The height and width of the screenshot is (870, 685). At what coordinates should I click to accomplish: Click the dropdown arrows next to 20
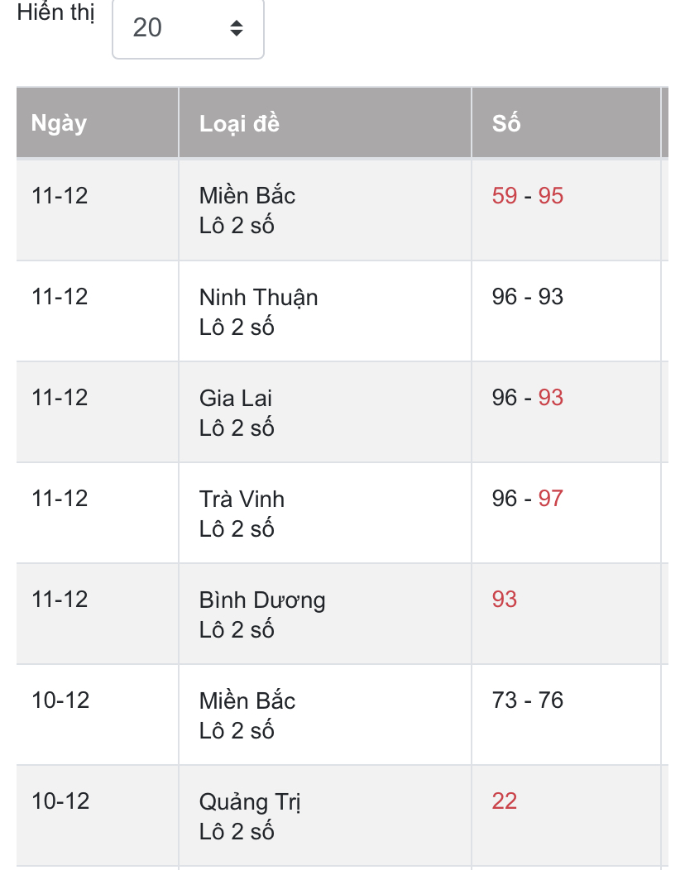click(237, 28)
